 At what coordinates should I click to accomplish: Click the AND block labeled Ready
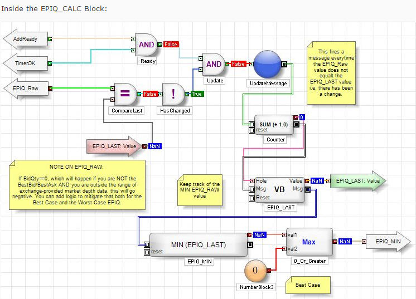(x=147, y=44)
